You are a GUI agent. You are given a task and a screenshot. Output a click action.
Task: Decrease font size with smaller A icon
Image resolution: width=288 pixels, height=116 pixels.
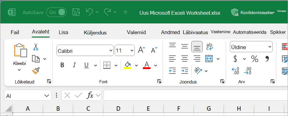(x=154, y=50)
